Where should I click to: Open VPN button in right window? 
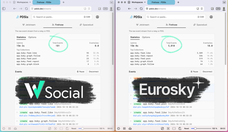tap(218, 9)
